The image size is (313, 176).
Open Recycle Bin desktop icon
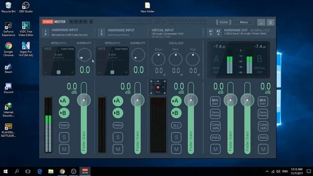tap(8, 7)
